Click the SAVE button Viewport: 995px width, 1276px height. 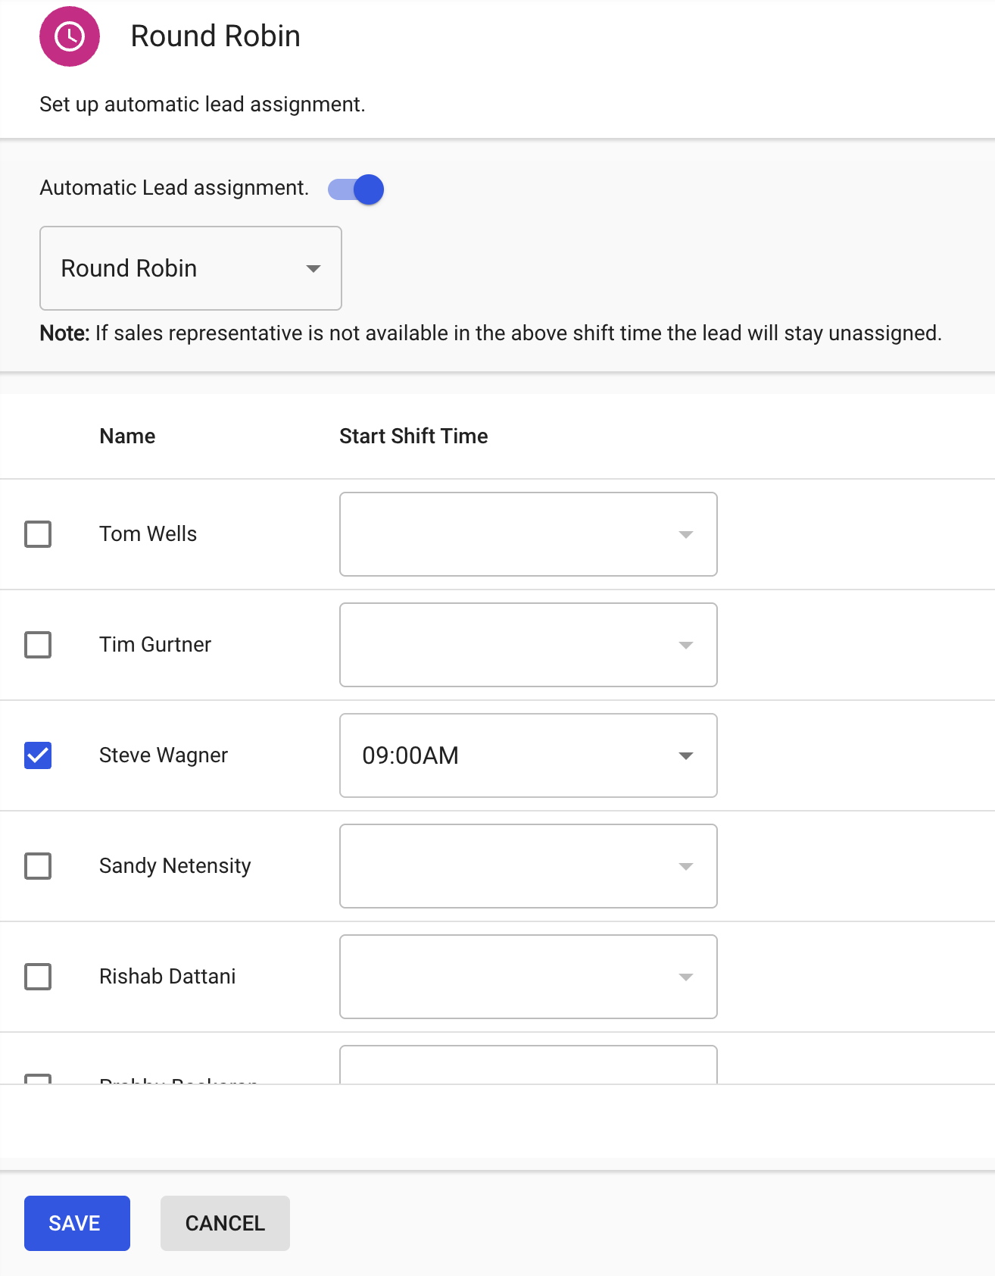(x=76, y=1223)
